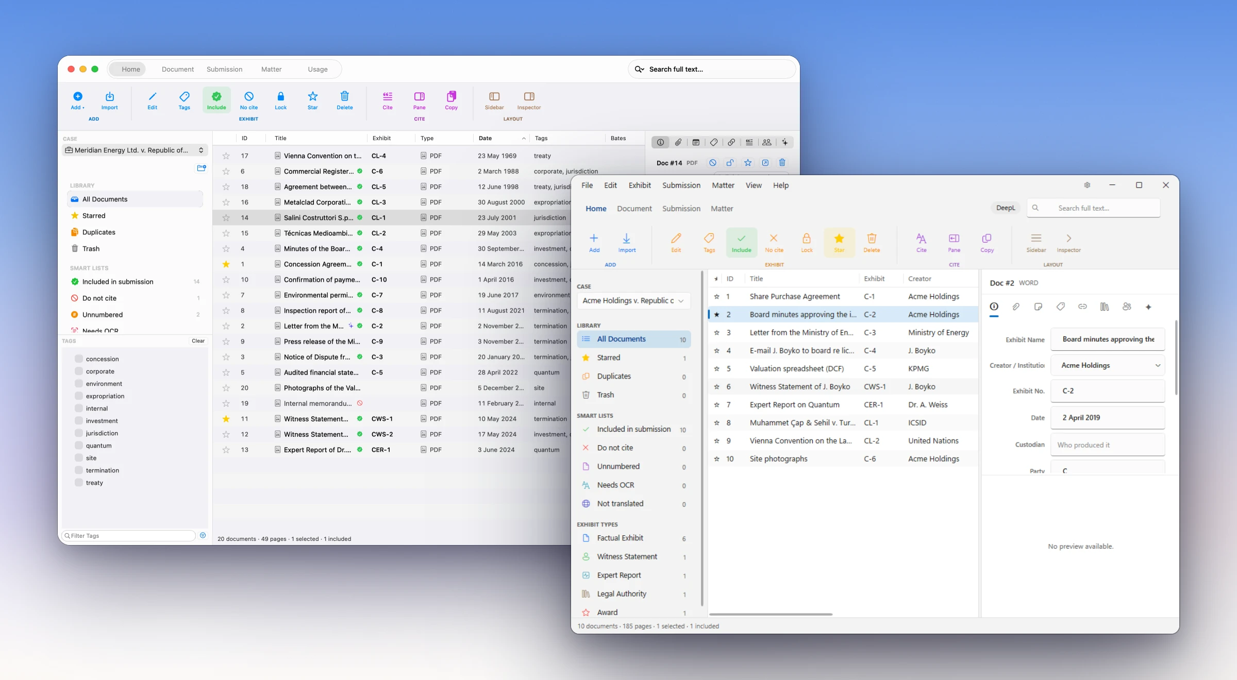
Task: Click Import in the Windows app toolbar
Action: click(x=627, y=243)
